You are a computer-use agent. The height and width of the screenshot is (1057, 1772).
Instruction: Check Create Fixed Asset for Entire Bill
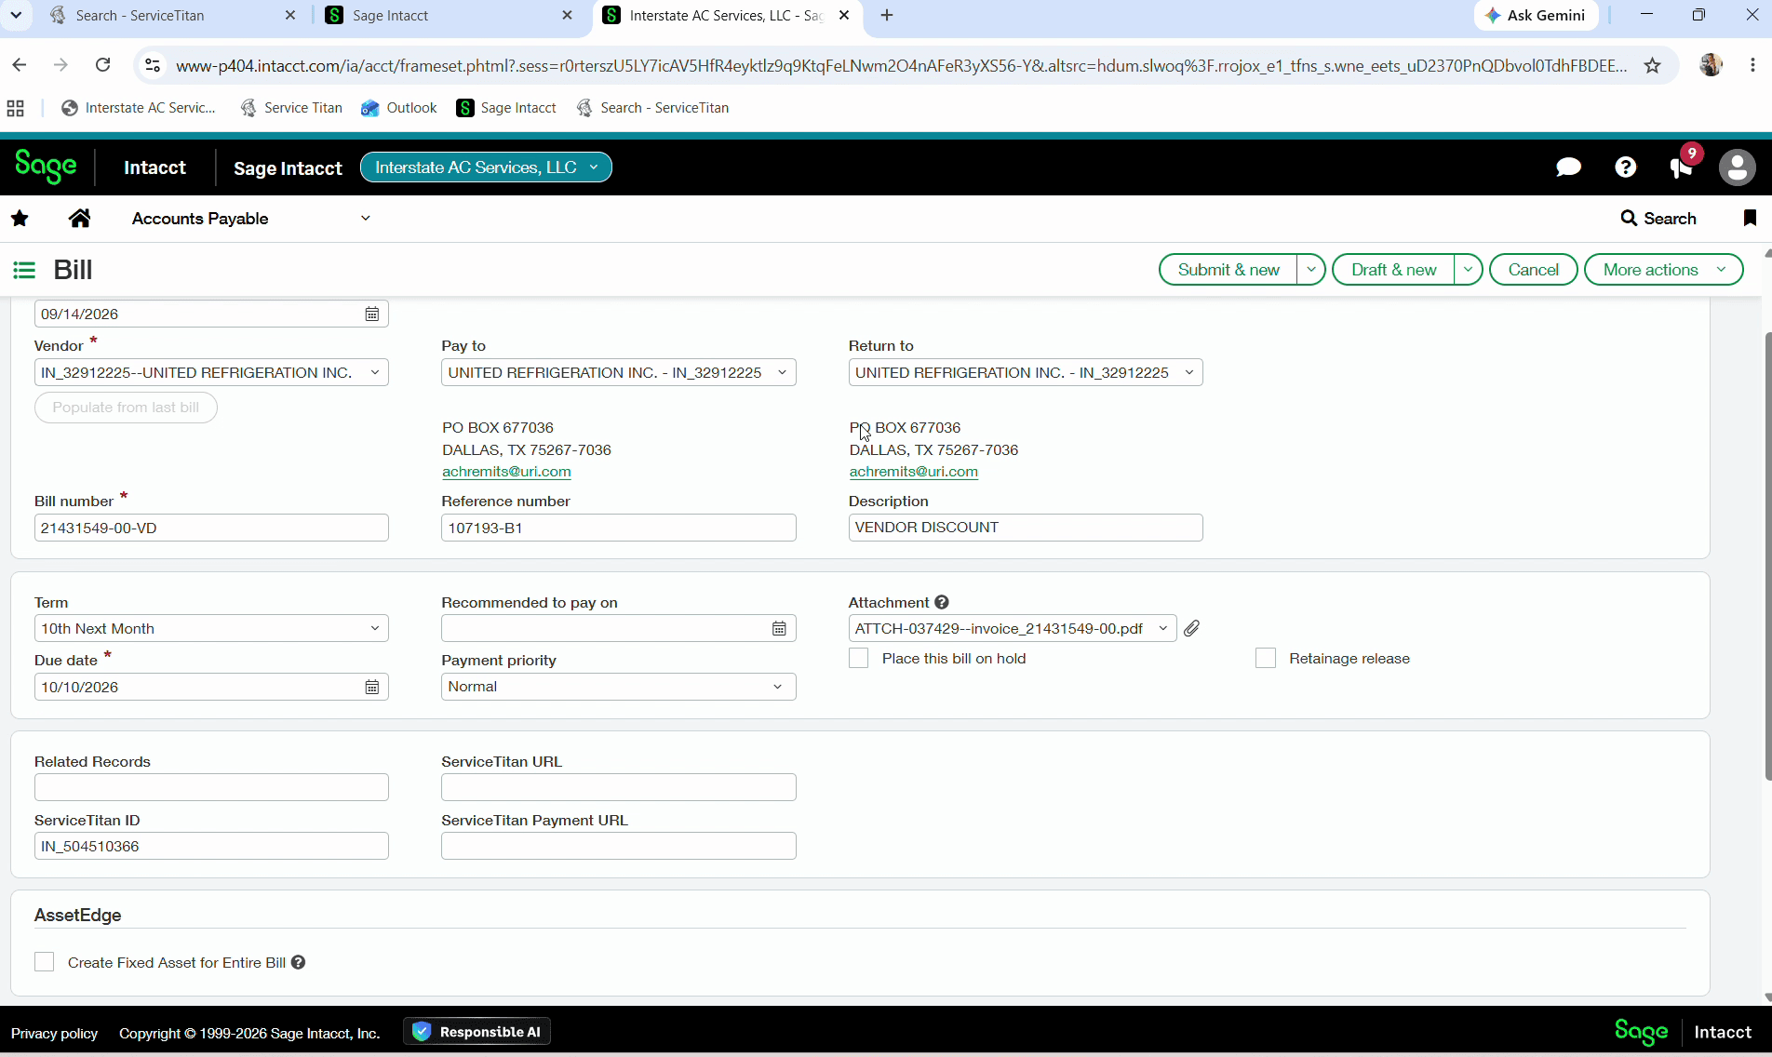pyautogui.click(x=45, y=962)
